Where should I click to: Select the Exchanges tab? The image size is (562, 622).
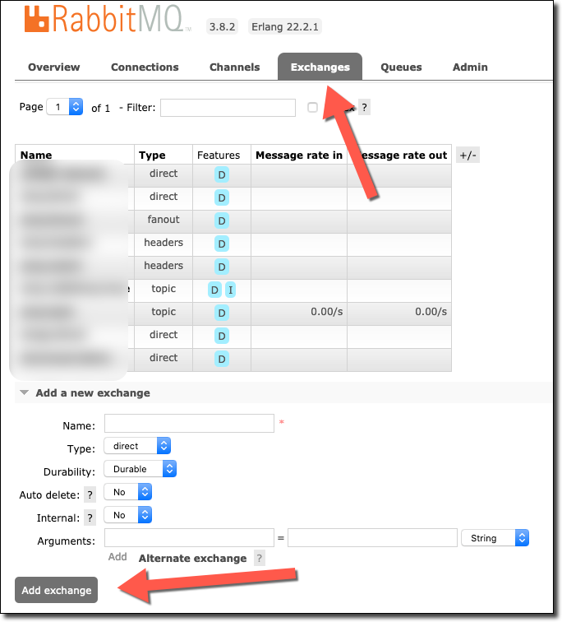[x=320, y=67]
